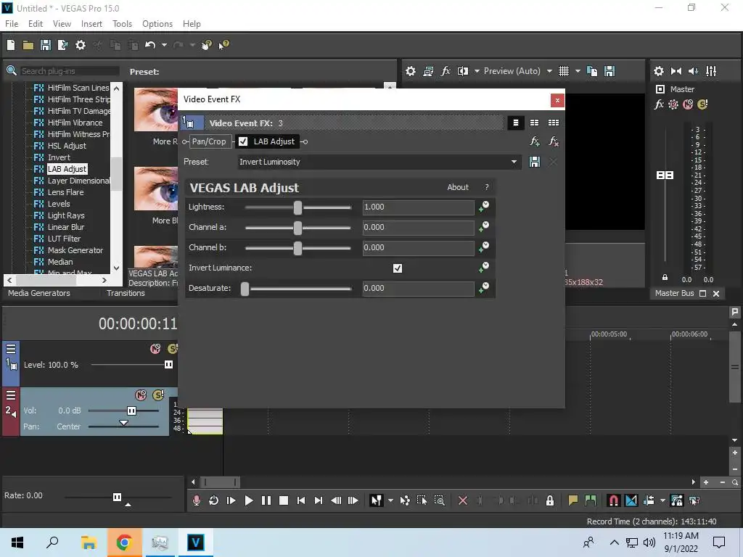The height and width of the screenshot is (557, 743).
Task: Click the Search plug-ins input field
Action: (x=69, y=71)
